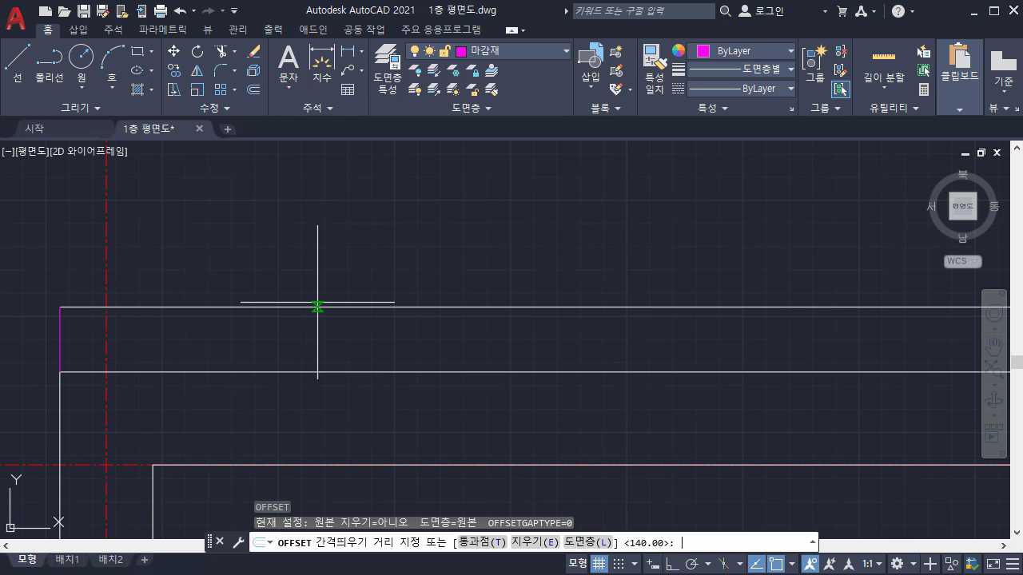Click the Erase tool icon
Image resolution: width=1023 pixels, height=575 pixels.
(254, 51)
